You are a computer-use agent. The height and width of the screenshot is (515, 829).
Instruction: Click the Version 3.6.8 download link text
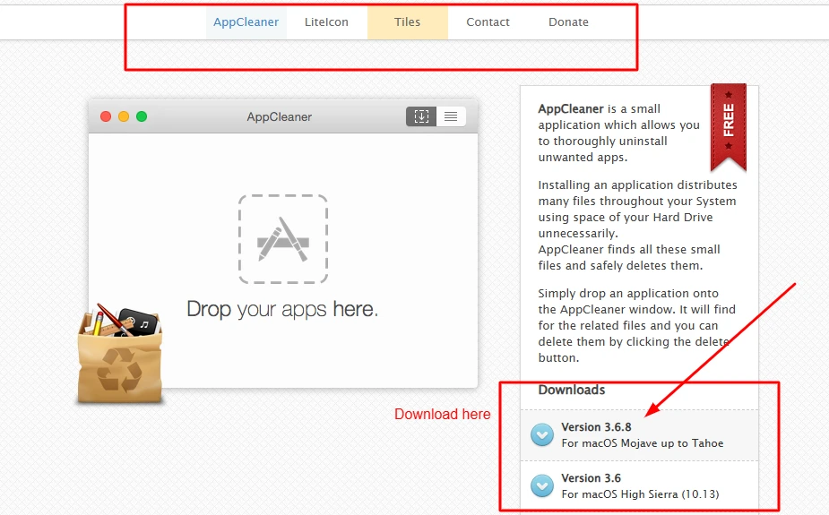(x=595, y=427)
